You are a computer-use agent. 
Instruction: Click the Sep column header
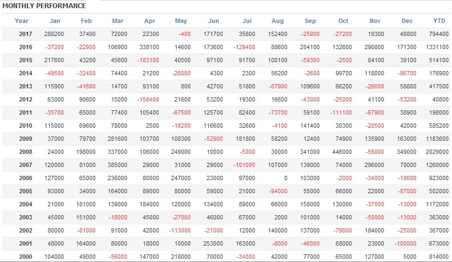(x=310, y=21)
